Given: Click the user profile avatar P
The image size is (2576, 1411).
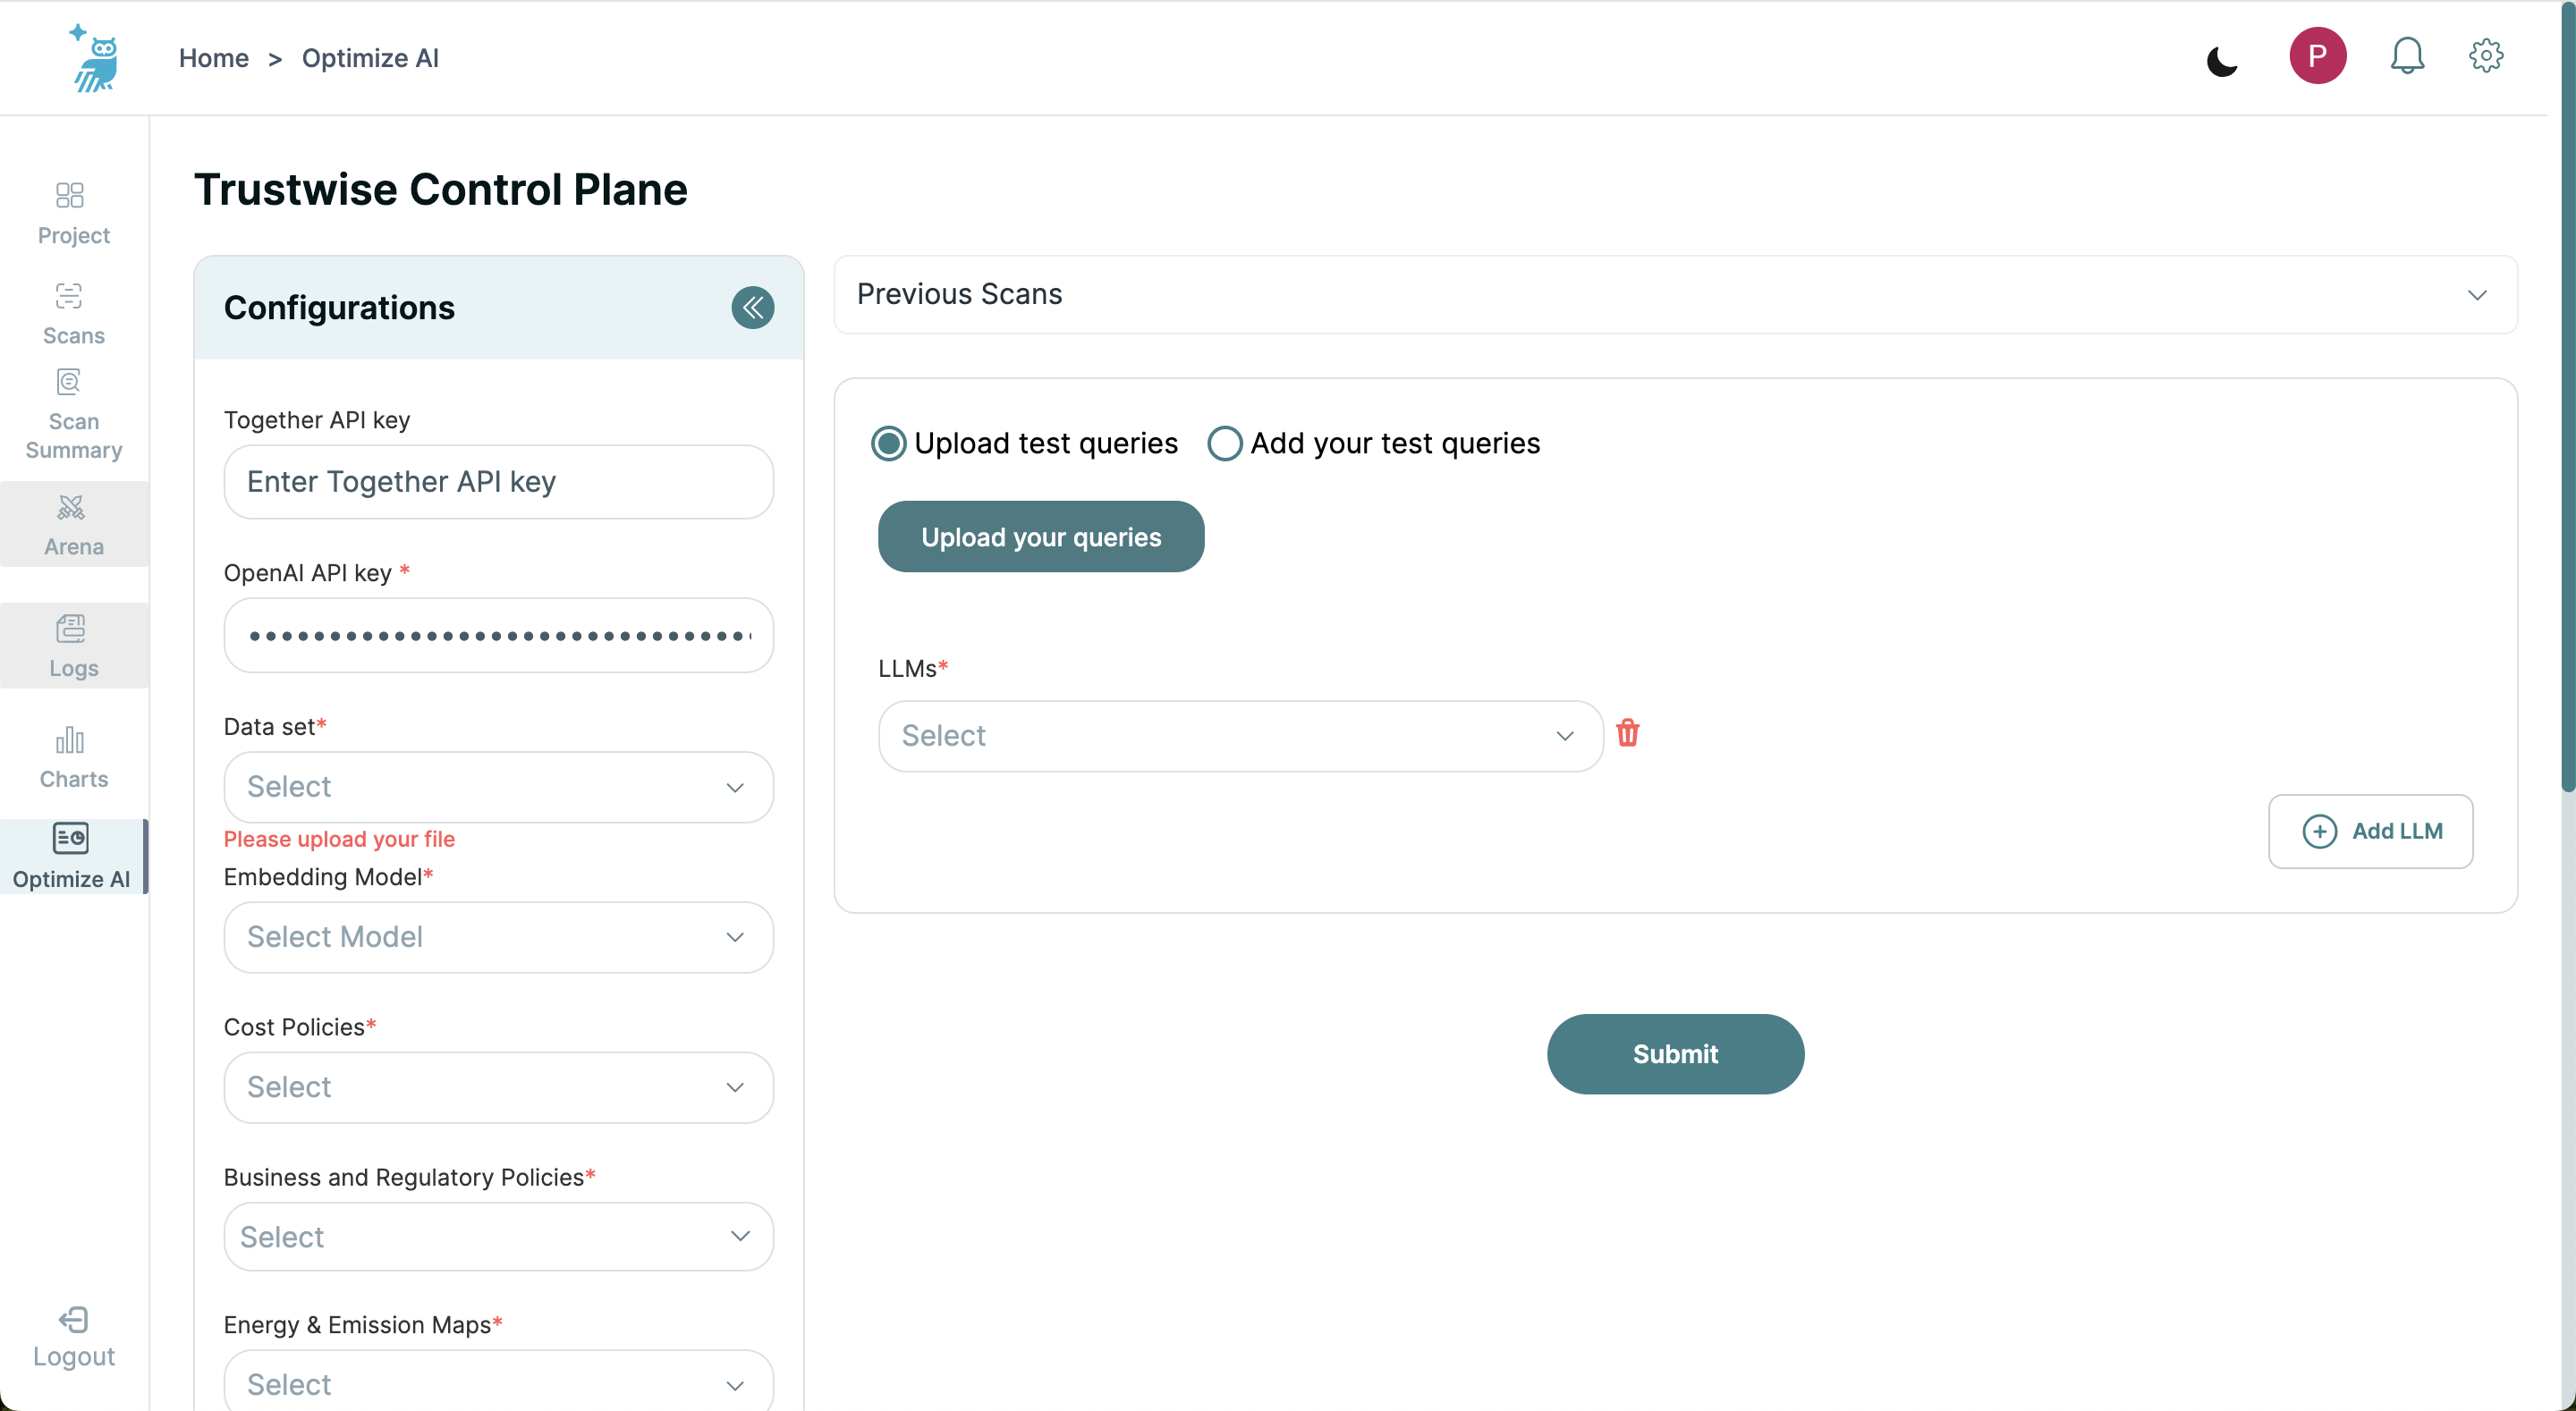Looking at the screenshot, I should click(2316, 56).
